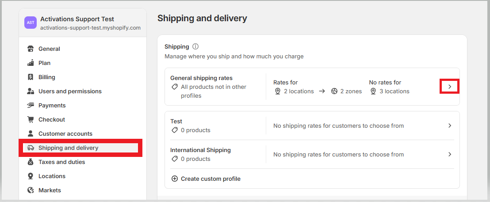490x202 pixels.
Task: Click the Plan chart icon
Action: [x=31, y=63]
